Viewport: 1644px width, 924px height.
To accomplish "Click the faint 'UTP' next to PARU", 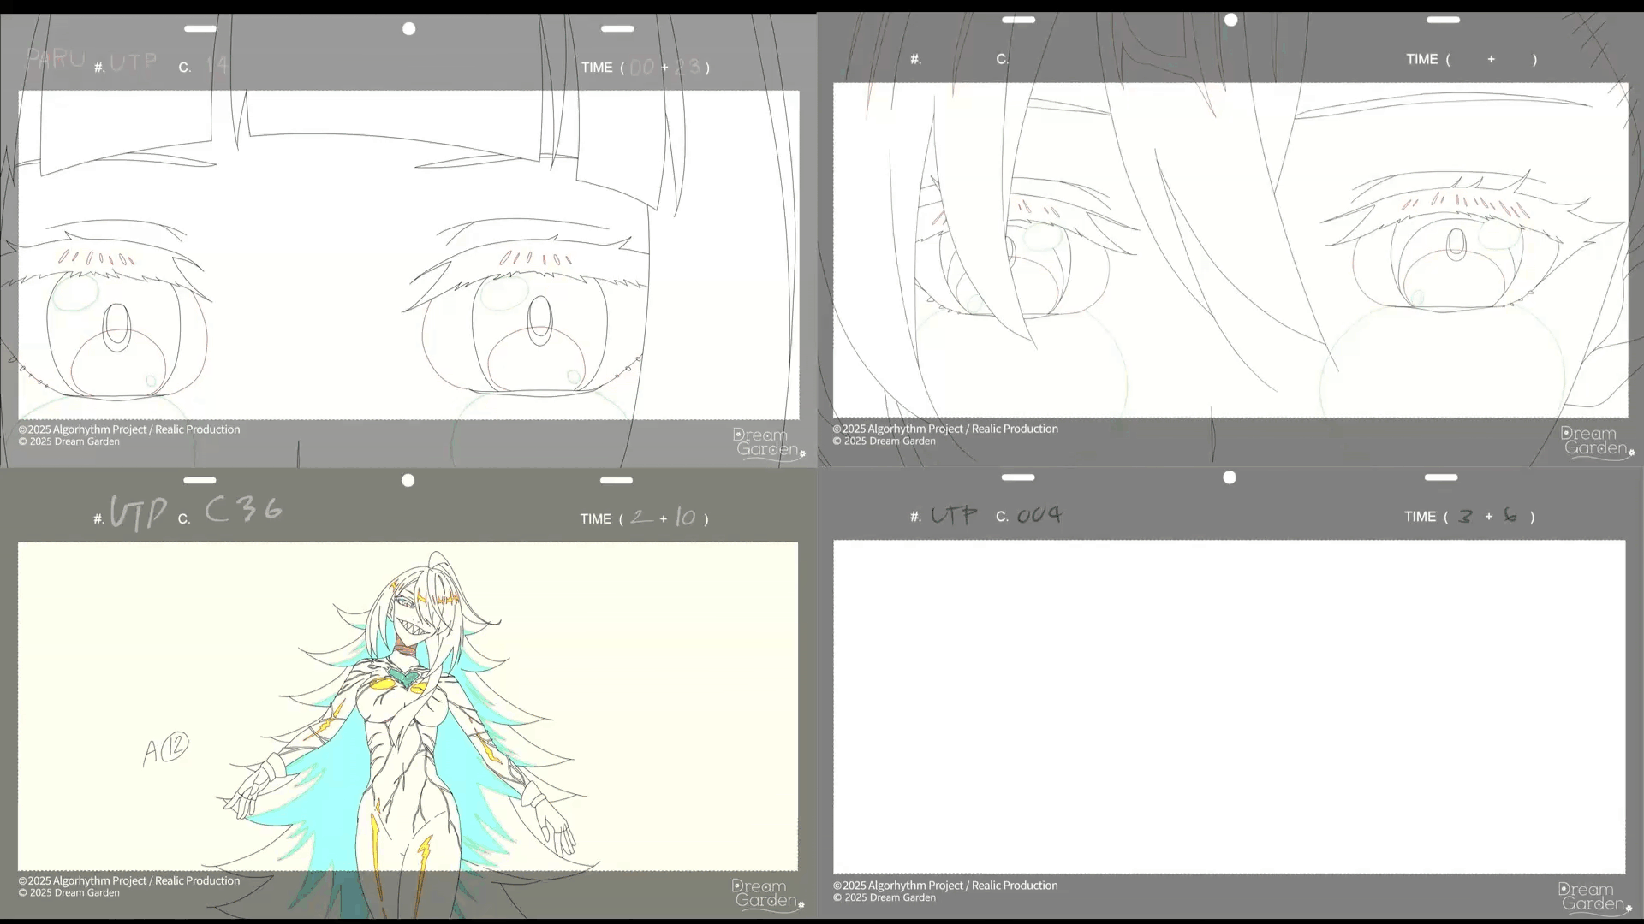I will coord(134,62).
